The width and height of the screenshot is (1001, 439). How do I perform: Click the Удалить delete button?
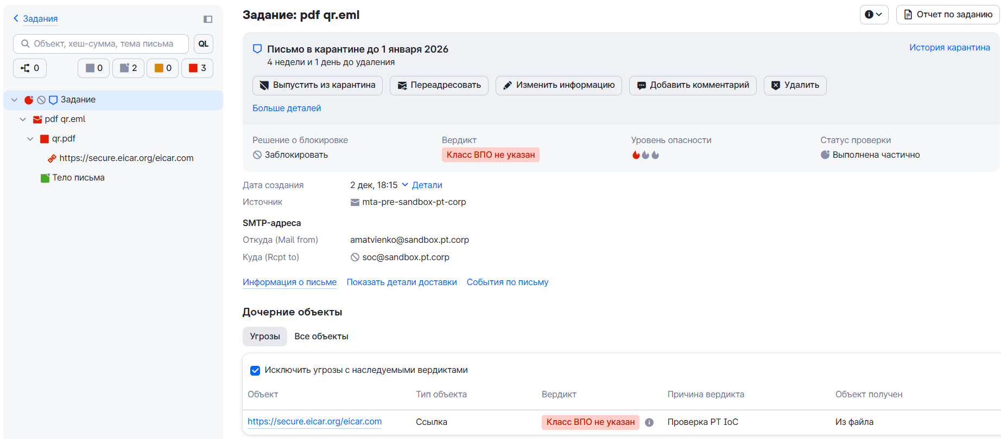coord(795,85)
